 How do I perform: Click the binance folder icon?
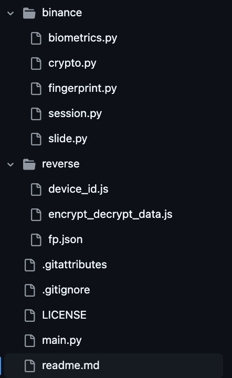click(x=29, y=13)
